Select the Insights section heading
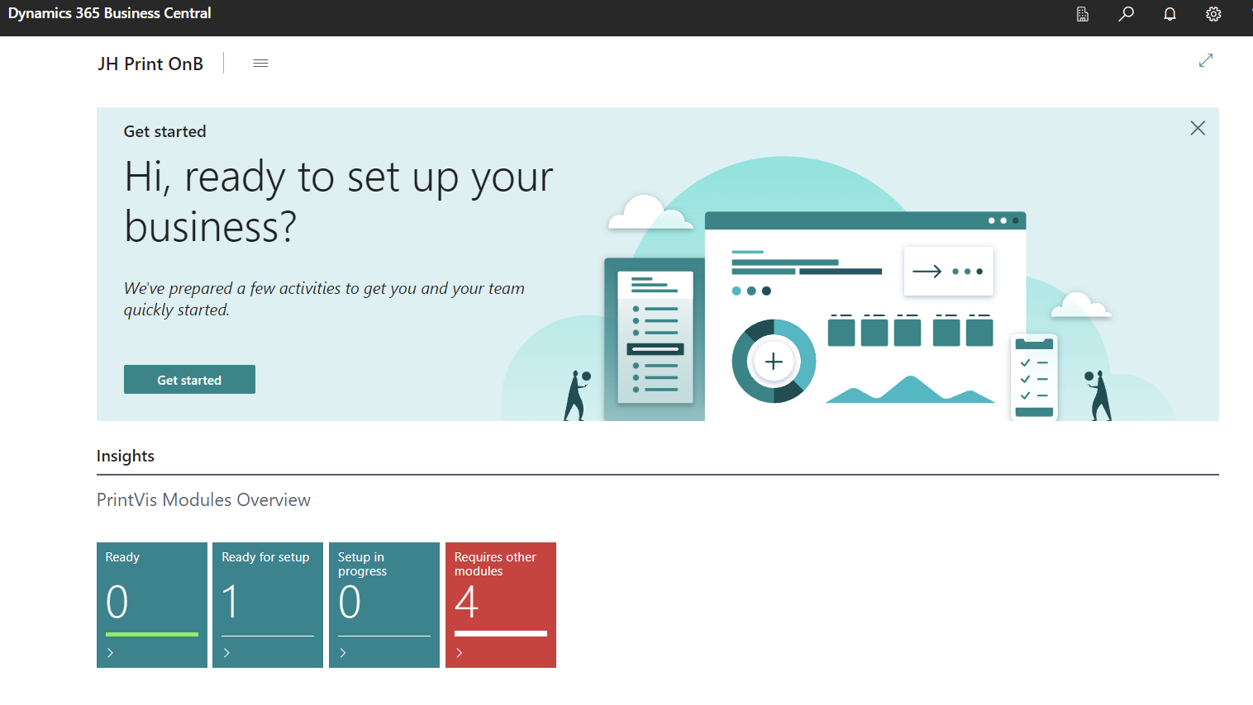The image size is (1253, 705). [126, 456]
